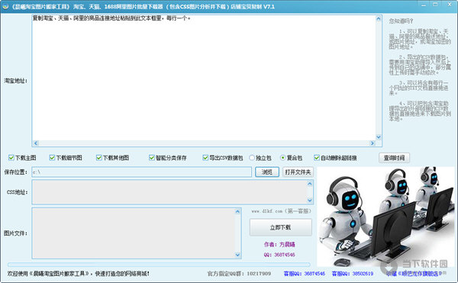This screenshot has width=458, height=283.
Task: Click right arrow of horizontal scrollbar
Action: click(373, 143)
